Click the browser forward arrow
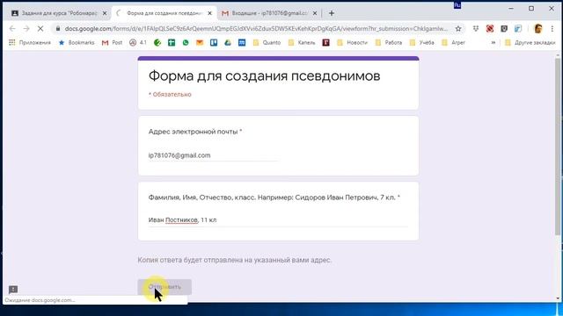The image size is (563, 316). (x=26, y=29)
